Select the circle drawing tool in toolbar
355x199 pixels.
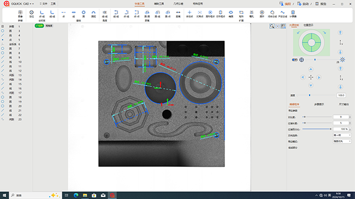click(x=84, y=14)
